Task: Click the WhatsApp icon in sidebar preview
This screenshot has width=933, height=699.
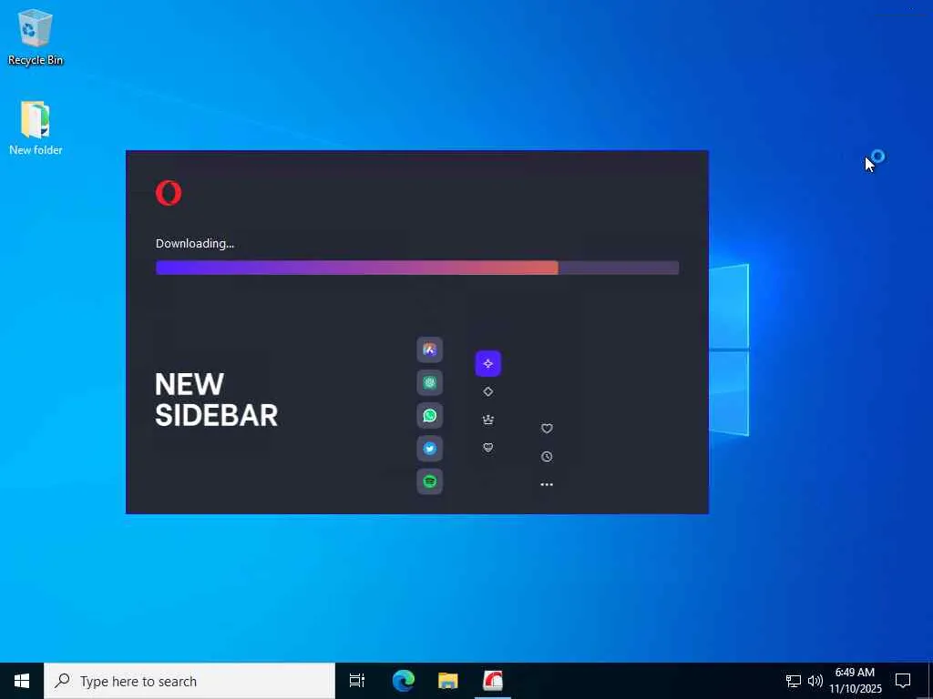Action: point(430,415)
